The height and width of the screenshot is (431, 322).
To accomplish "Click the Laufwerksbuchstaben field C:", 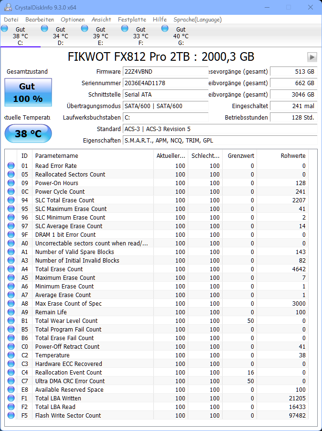I will click(165, 118).
